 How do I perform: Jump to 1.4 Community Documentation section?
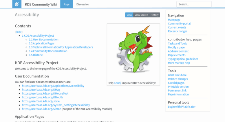pos(48,51)
